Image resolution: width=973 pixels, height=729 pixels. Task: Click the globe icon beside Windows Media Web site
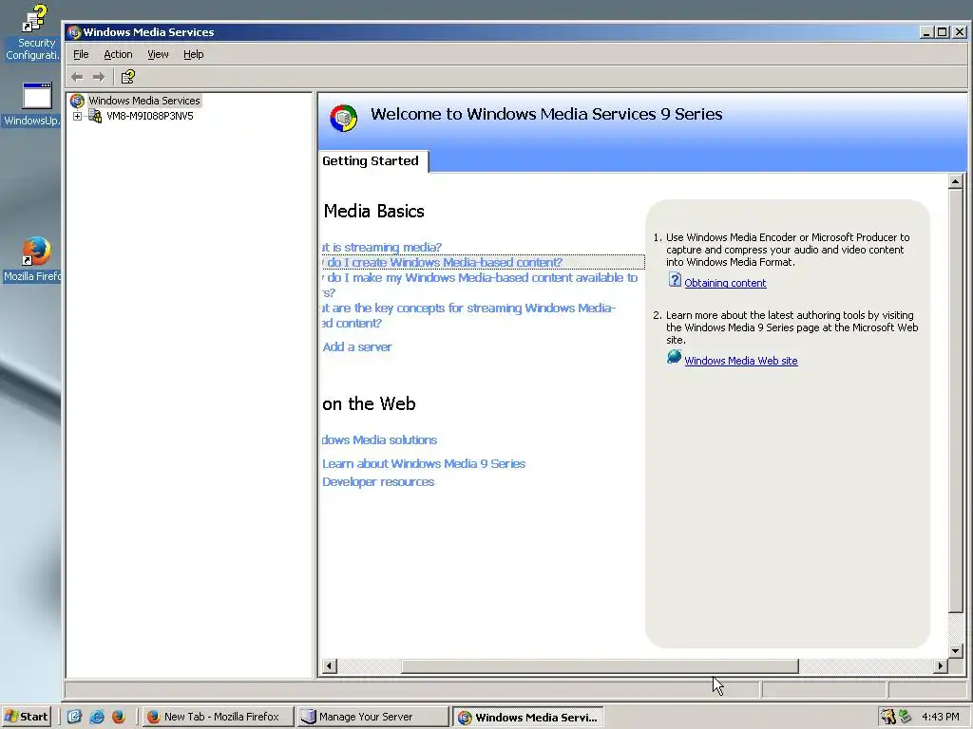click(674, 357)
